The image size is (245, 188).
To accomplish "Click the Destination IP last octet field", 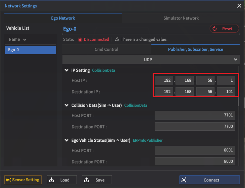I will point(226,91).
